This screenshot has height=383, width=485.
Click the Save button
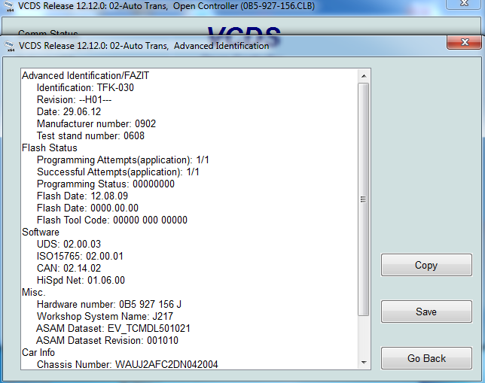[426, 312]
